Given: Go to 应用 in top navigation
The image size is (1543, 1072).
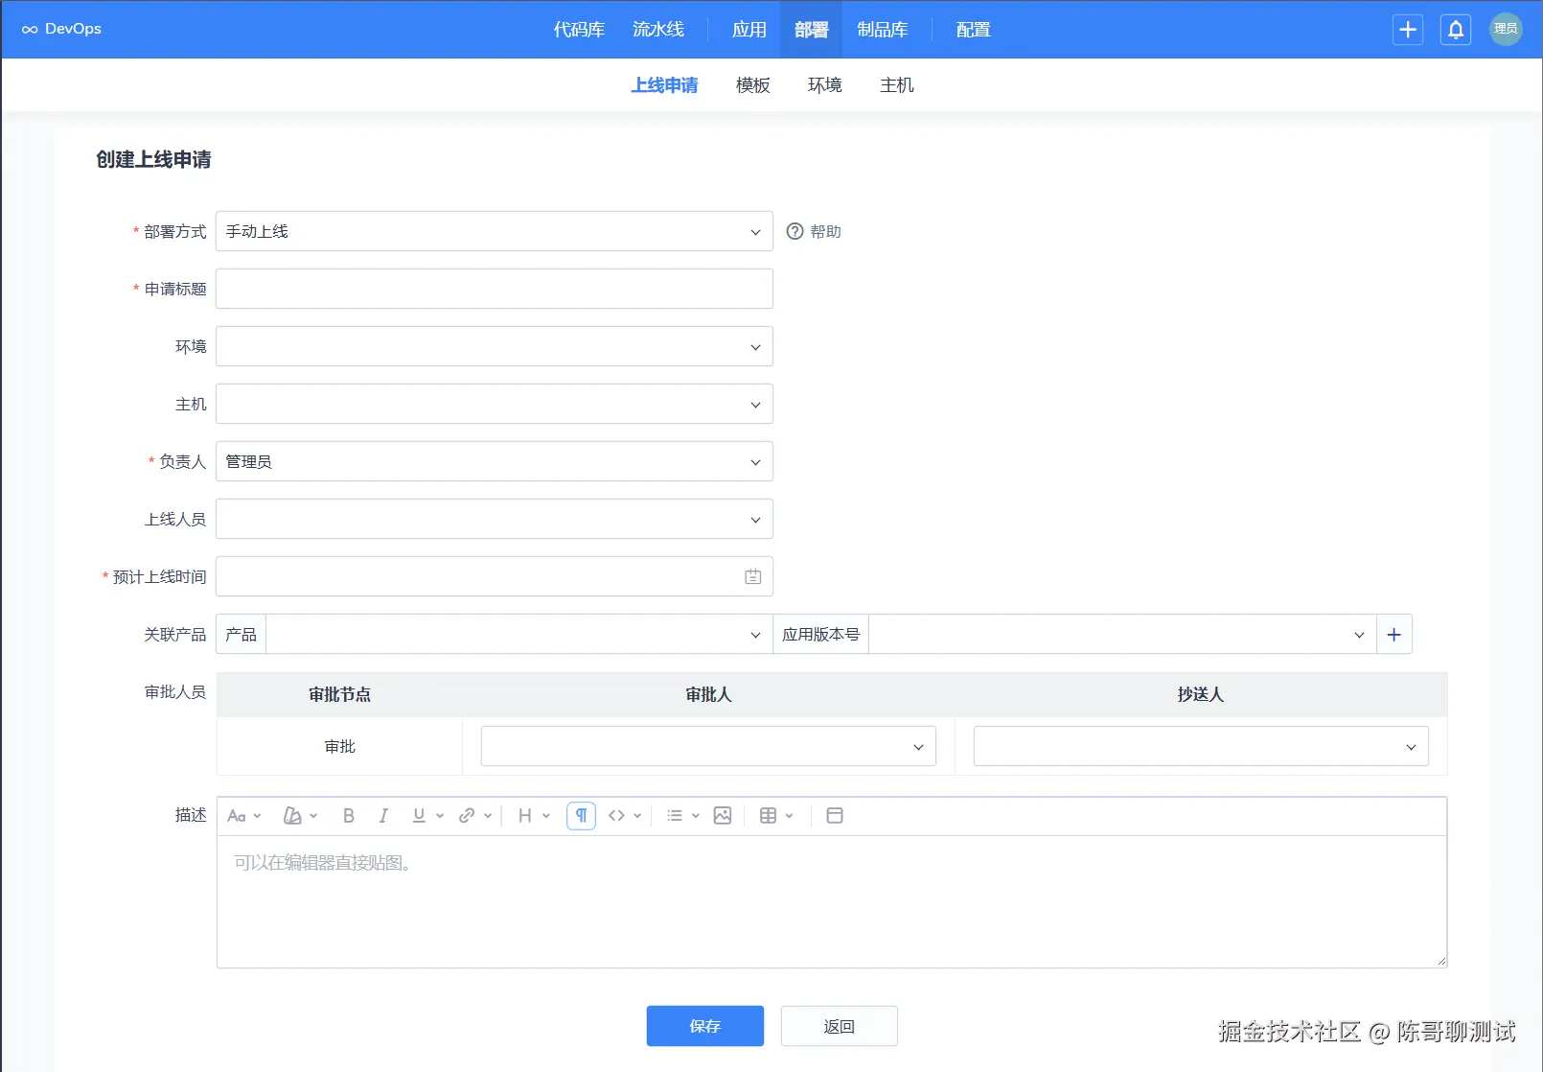Looking at the screenshot, I should pos(749,30).
